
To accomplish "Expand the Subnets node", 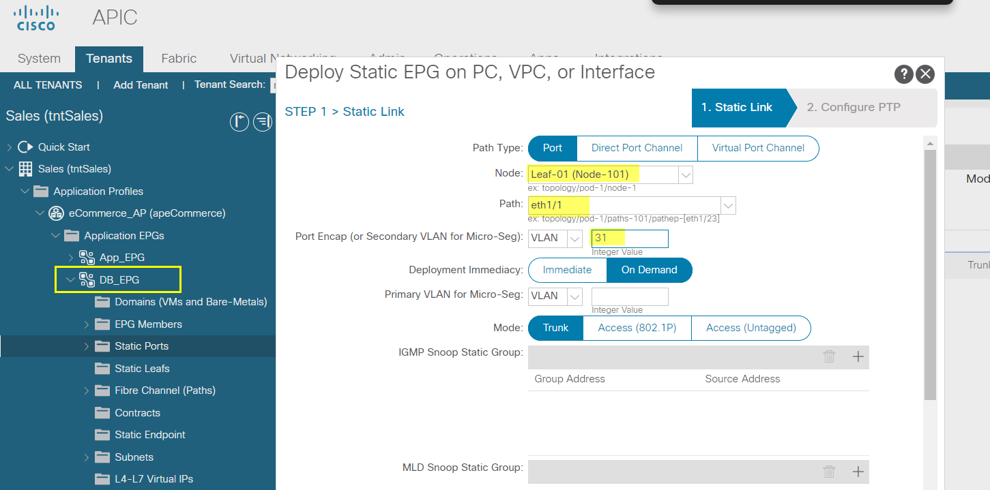I will click(x=86, y=457).
